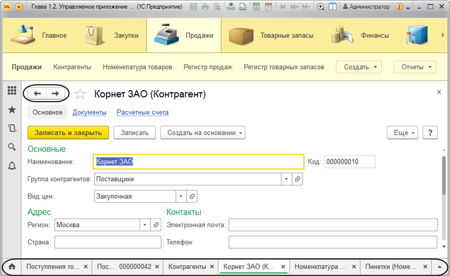Expand Группа контрагентов dropdown list

286,179
